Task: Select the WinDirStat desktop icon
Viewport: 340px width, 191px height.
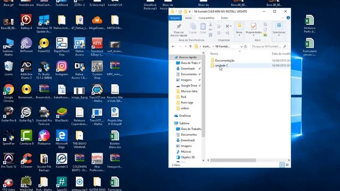Action: tap(26, 184)
